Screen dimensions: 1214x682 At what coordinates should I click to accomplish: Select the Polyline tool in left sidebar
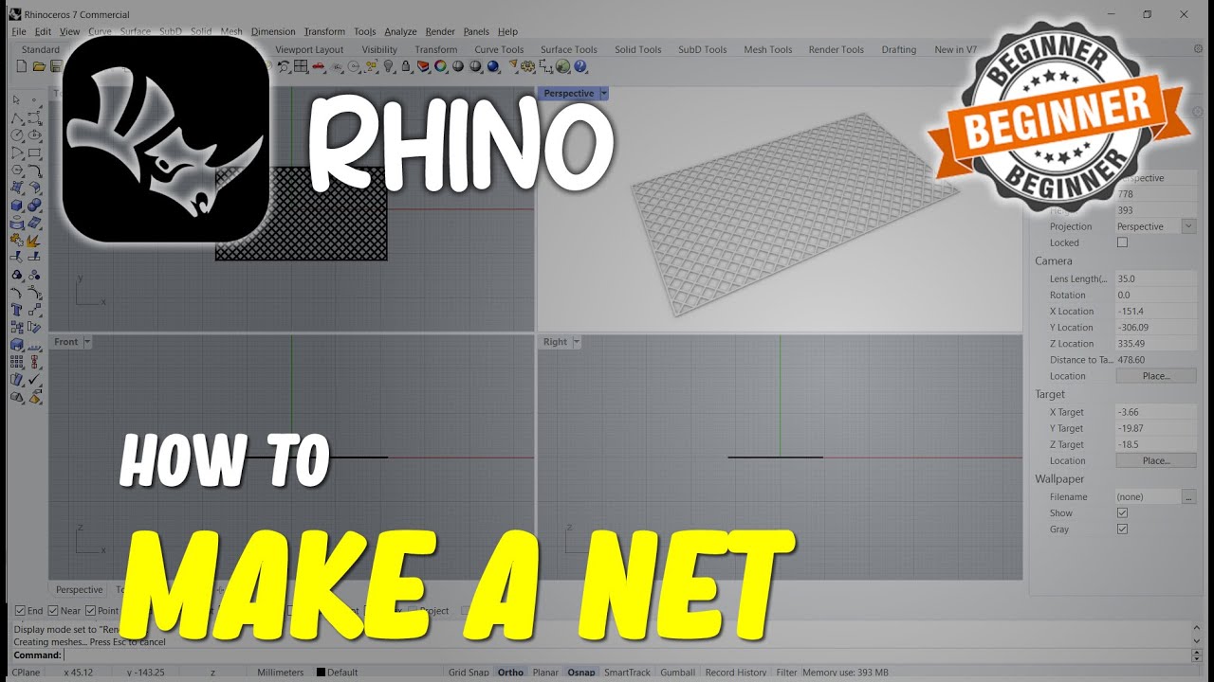point(17,117)
